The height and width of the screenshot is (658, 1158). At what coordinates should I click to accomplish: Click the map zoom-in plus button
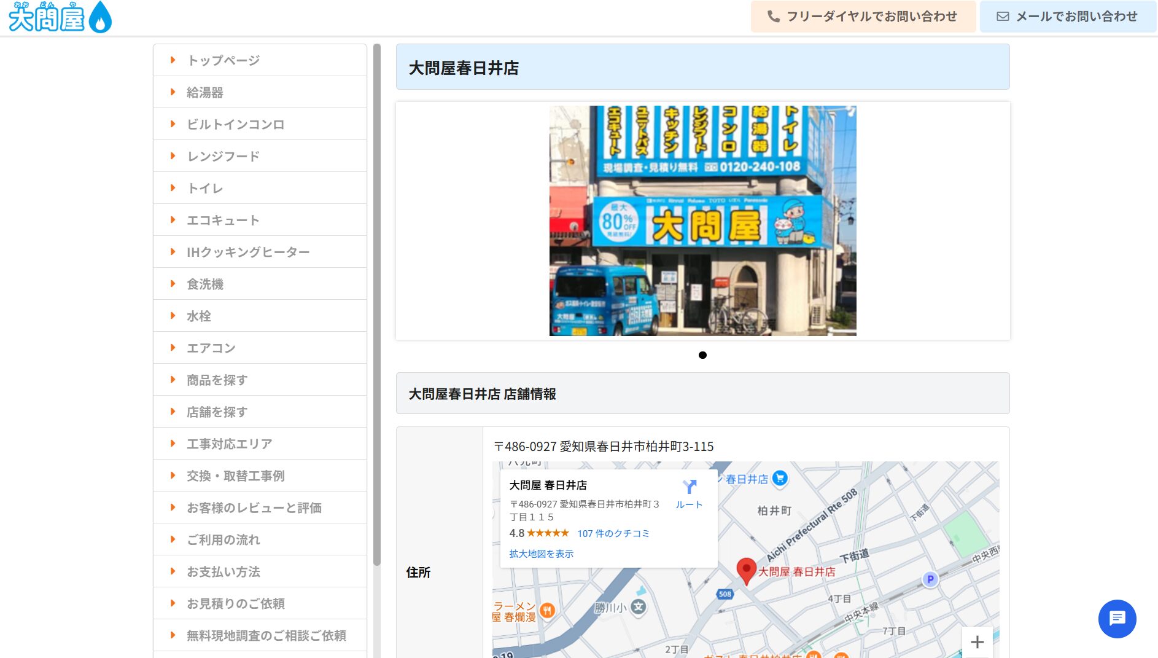[977, 642]
